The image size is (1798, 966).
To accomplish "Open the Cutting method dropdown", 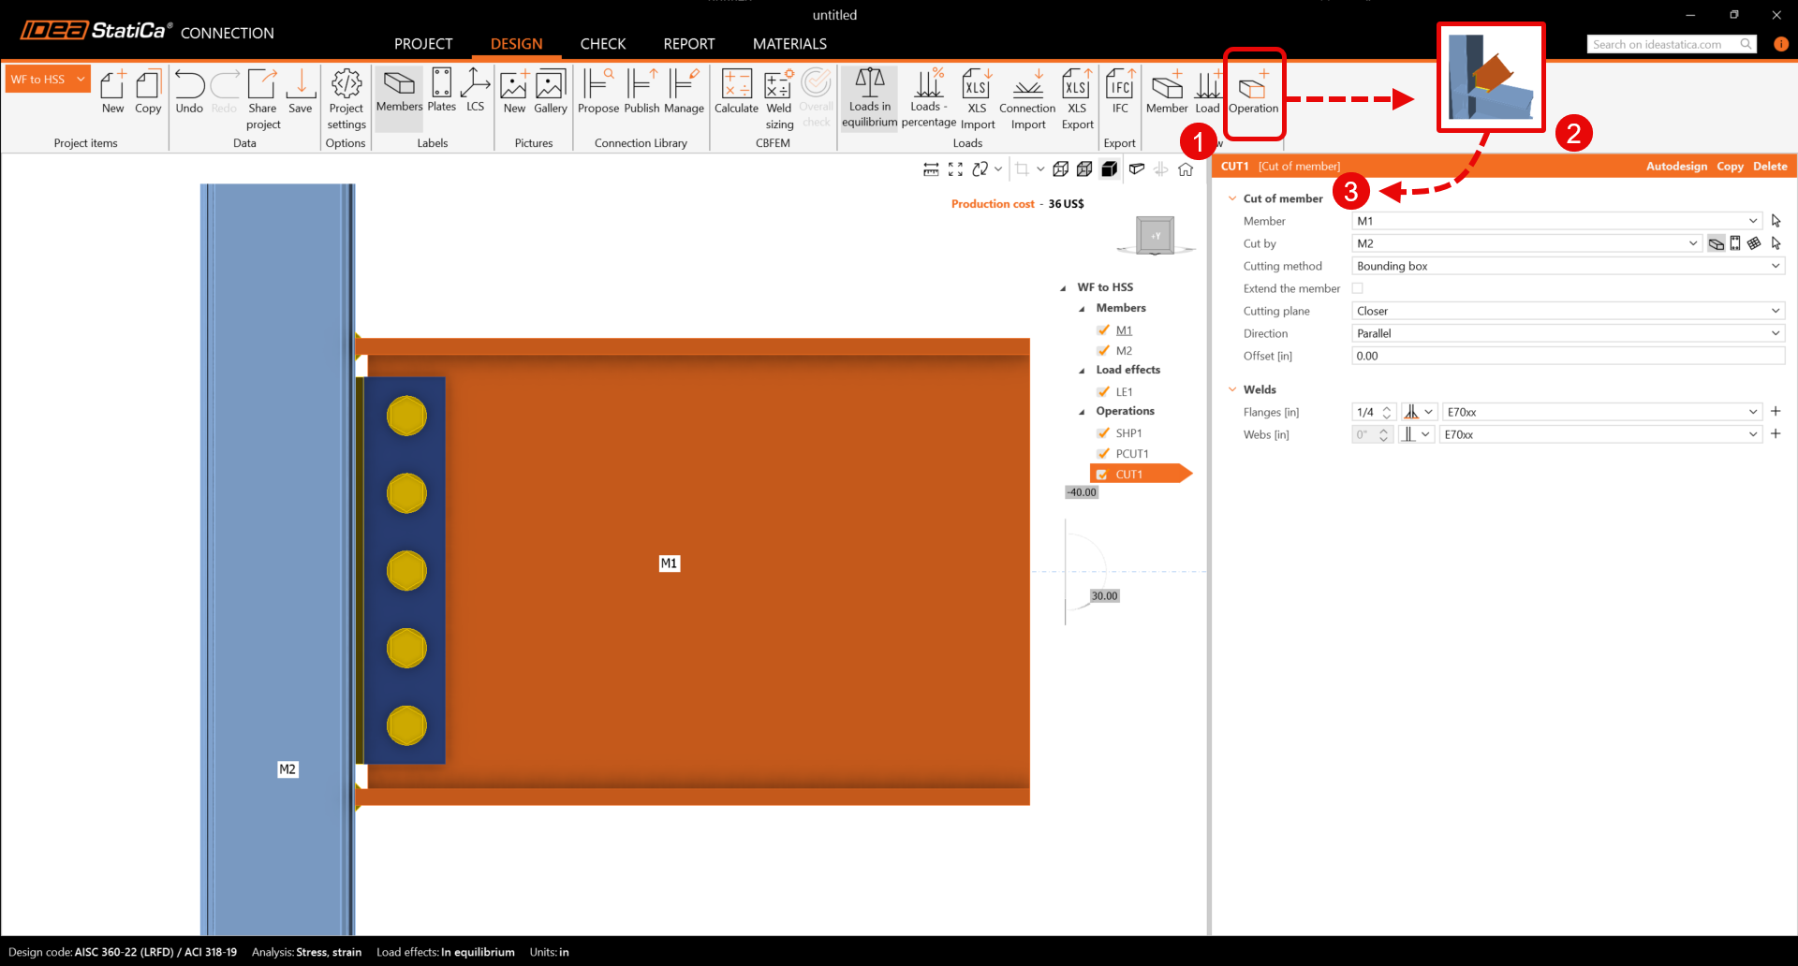I will coord(1568,266).
